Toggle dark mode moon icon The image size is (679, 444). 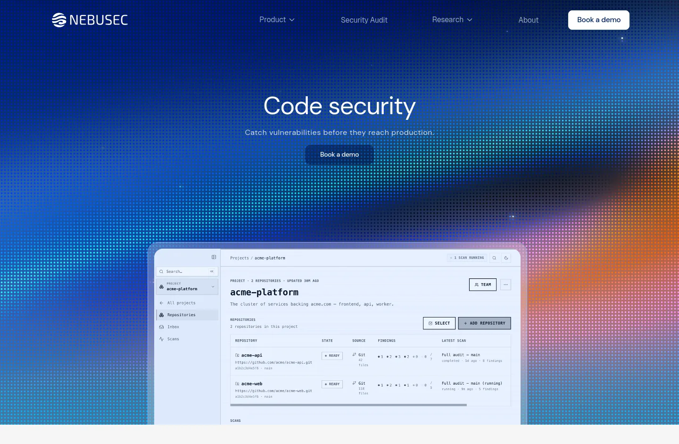point(506,258)
